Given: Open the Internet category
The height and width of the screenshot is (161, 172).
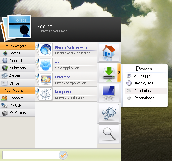Looking at the screenshot, I should pyautogui.click(x=18, y=61).
